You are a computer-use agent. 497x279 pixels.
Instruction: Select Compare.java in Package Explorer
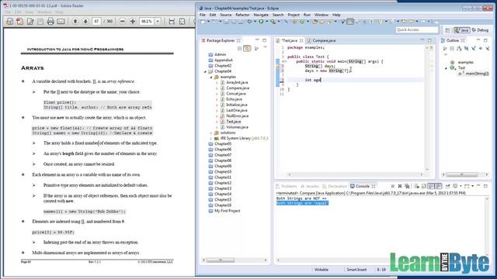(238, 88)
